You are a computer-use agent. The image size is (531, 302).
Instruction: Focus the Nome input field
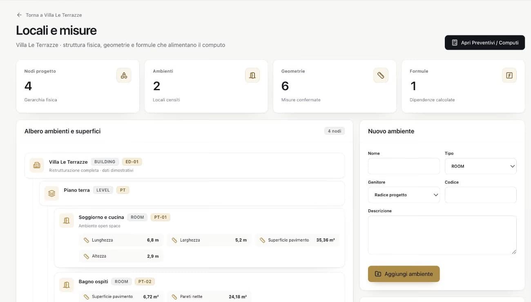click(404, 166)
